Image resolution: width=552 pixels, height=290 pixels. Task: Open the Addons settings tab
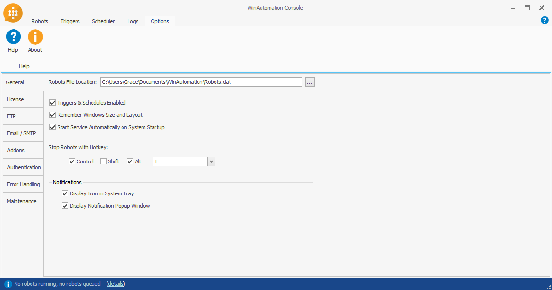[x=23, y=150]
